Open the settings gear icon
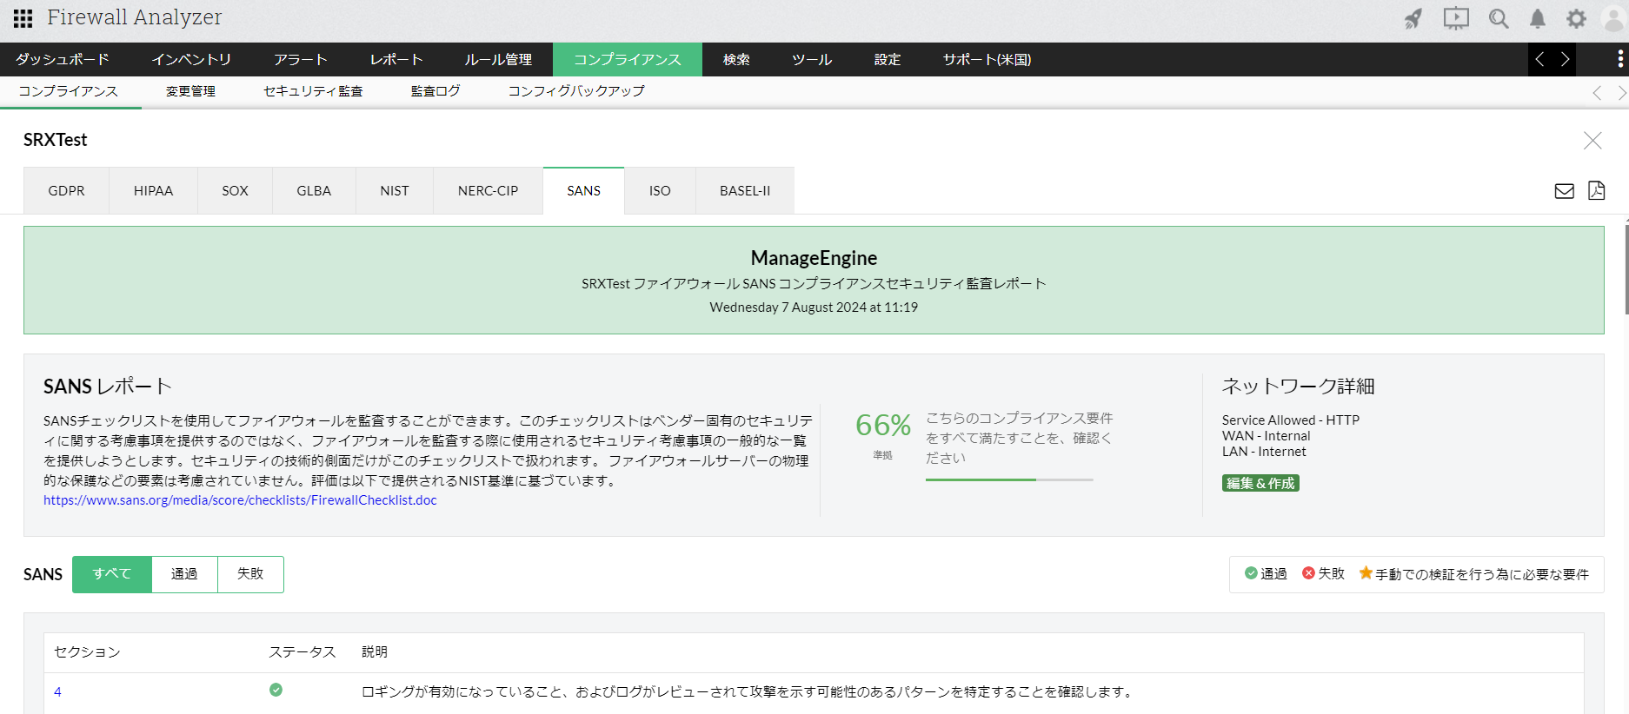1629x714 pixels. [1577, 18]
